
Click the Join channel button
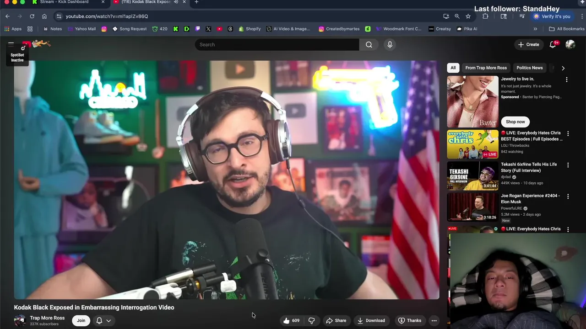81,320
